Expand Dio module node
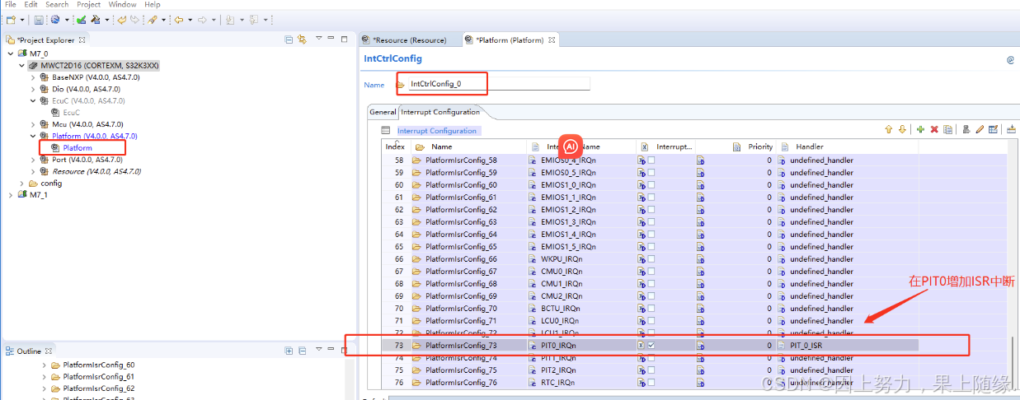 pos(33,89)
